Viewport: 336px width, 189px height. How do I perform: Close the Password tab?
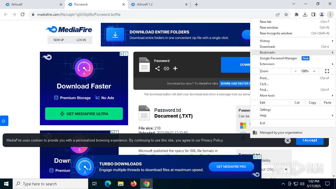click(124, 4)
